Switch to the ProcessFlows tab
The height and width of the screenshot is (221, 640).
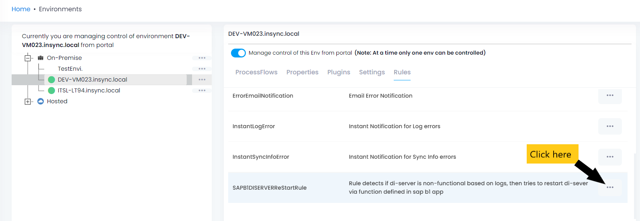click(256, 72)
